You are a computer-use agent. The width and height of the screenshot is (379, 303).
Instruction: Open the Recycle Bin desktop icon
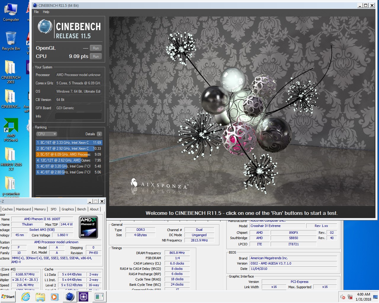(x=11, y=41)
